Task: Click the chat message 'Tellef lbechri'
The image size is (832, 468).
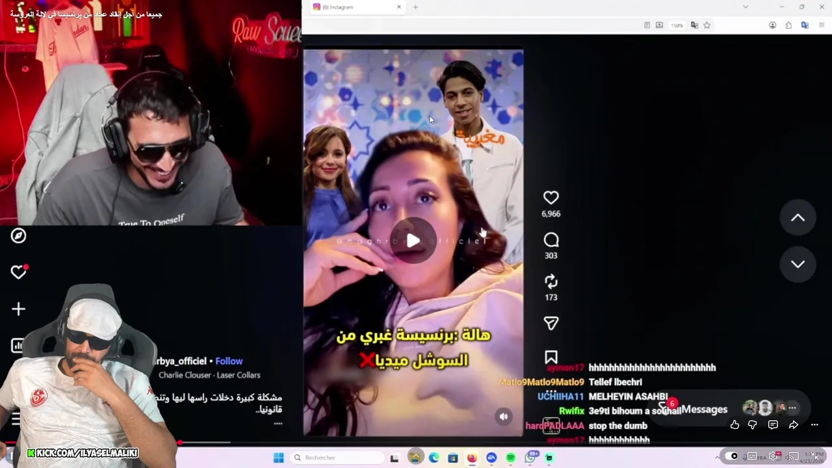Action: 615,382
